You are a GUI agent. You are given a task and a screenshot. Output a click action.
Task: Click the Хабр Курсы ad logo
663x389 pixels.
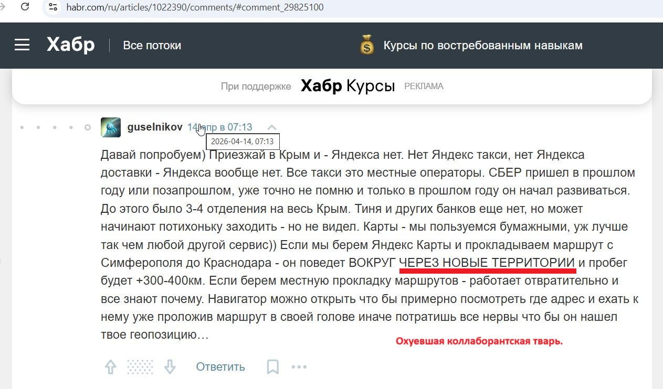coord(348,86)
